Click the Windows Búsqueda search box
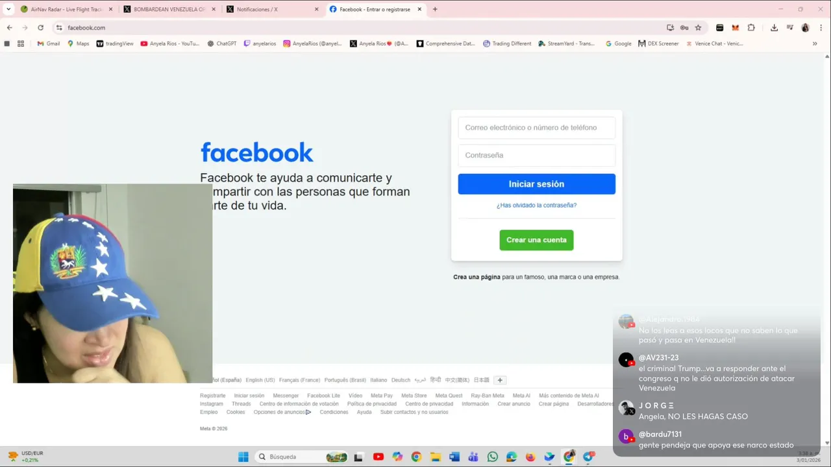Viewport: 831px width, 467px height. 301,457
